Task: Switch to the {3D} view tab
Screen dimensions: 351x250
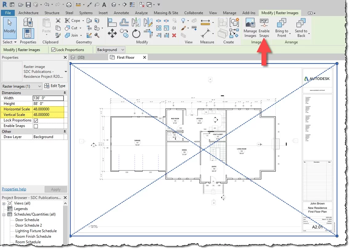Action: pos(81,58)
